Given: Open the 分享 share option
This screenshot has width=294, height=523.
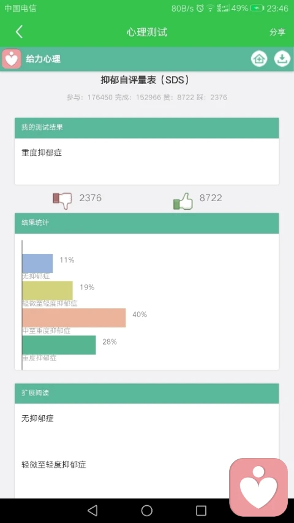Looking at the screenshot, I should tap(277, 32).
